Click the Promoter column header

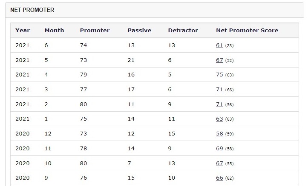pyautogui.click(x=95, y=30)
